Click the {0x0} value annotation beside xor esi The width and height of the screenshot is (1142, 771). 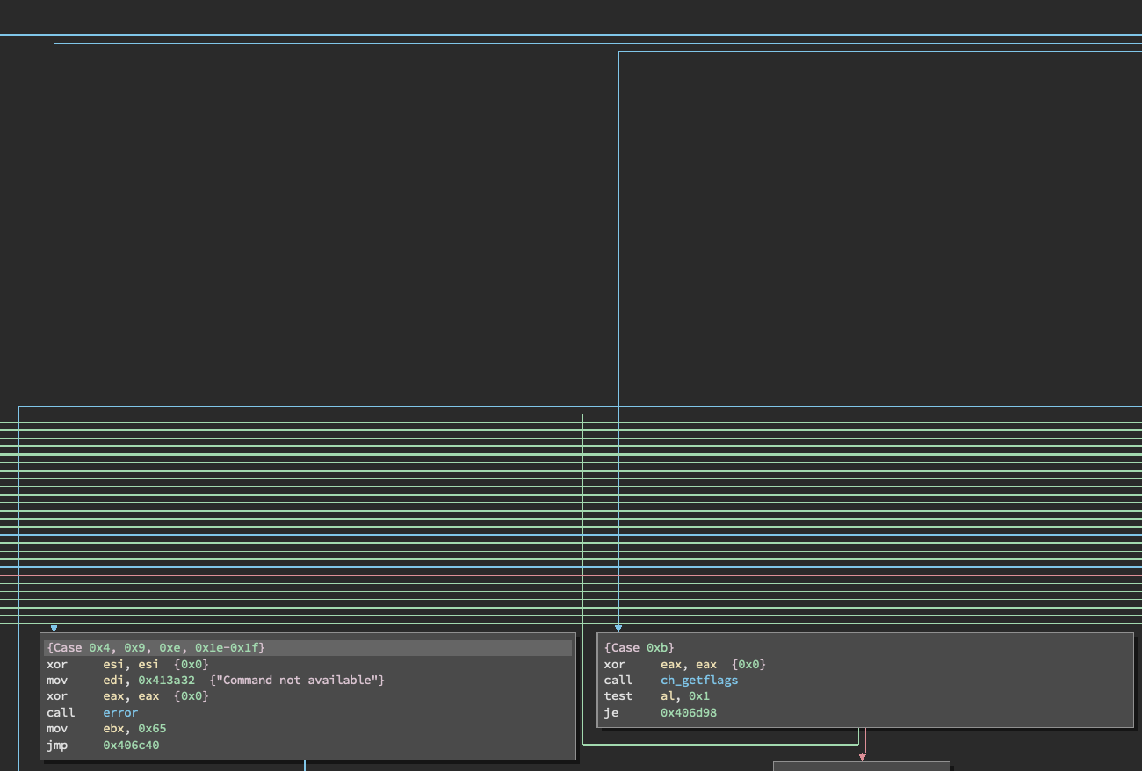click(x=192, y=664)
